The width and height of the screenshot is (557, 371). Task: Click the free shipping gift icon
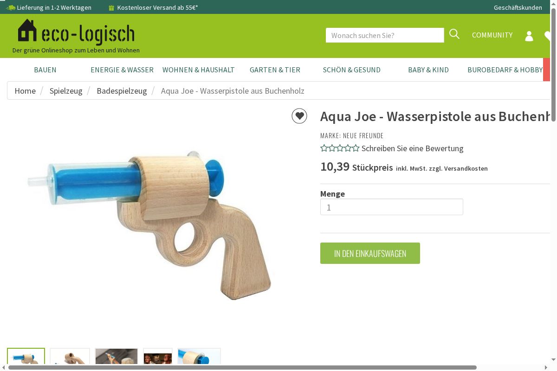[111, 7]
